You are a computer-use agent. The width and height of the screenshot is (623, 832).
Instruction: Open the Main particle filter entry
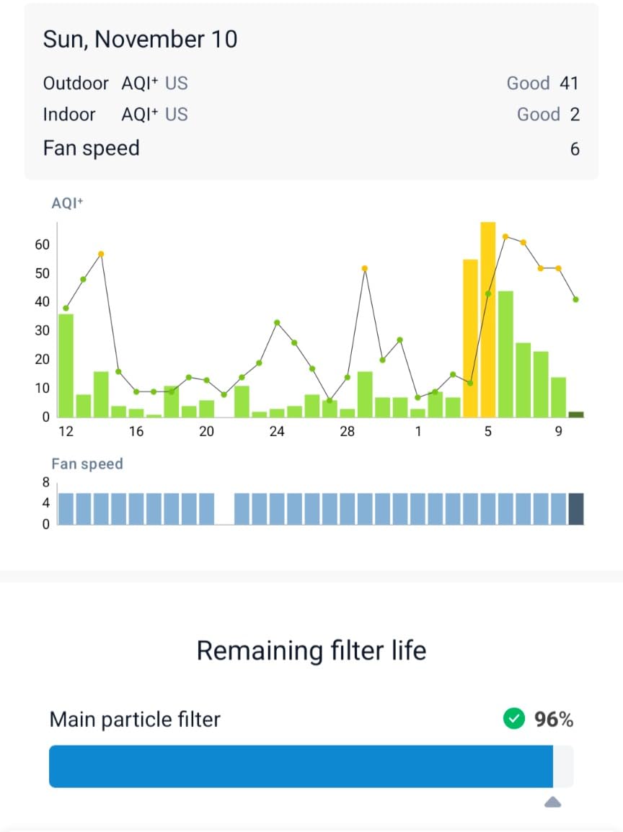pyautogui.click(x=135, y=719)
